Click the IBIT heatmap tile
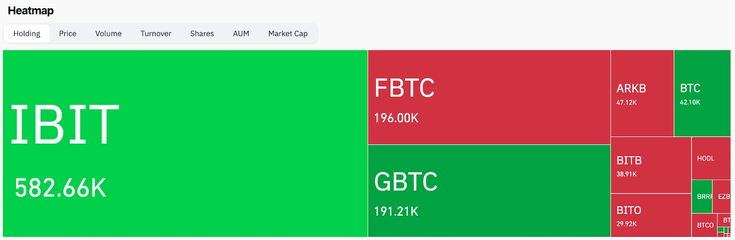 185,143
